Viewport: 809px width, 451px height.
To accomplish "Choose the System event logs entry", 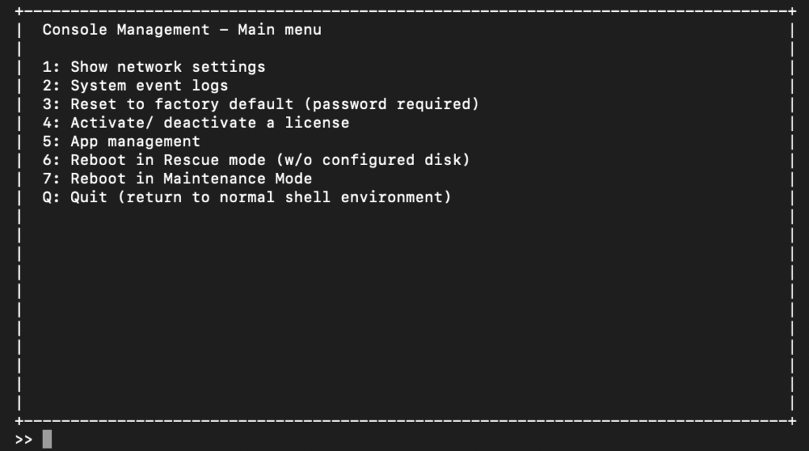I will coord(135,85).
